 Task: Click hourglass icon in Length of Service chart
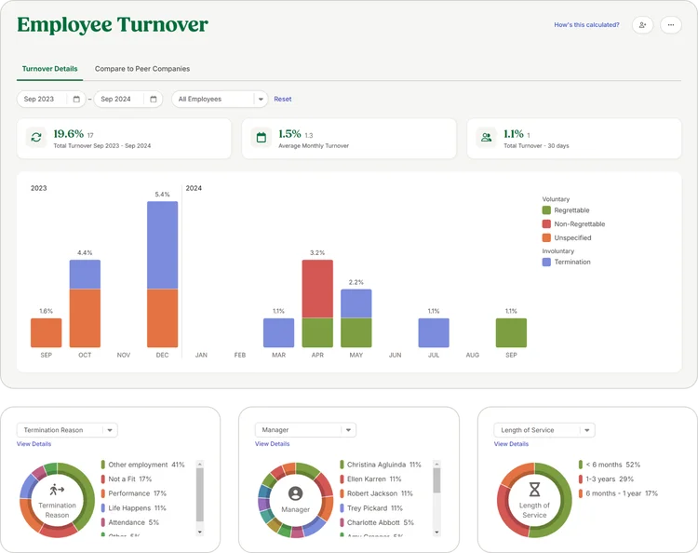[x=534, y=487]
